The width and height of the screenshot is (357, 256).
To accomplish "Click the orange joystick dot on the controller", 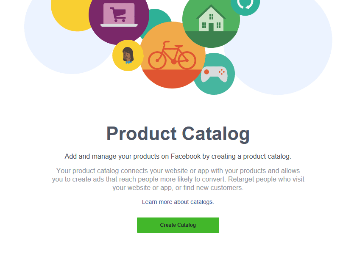I will (x=206, y=72).
